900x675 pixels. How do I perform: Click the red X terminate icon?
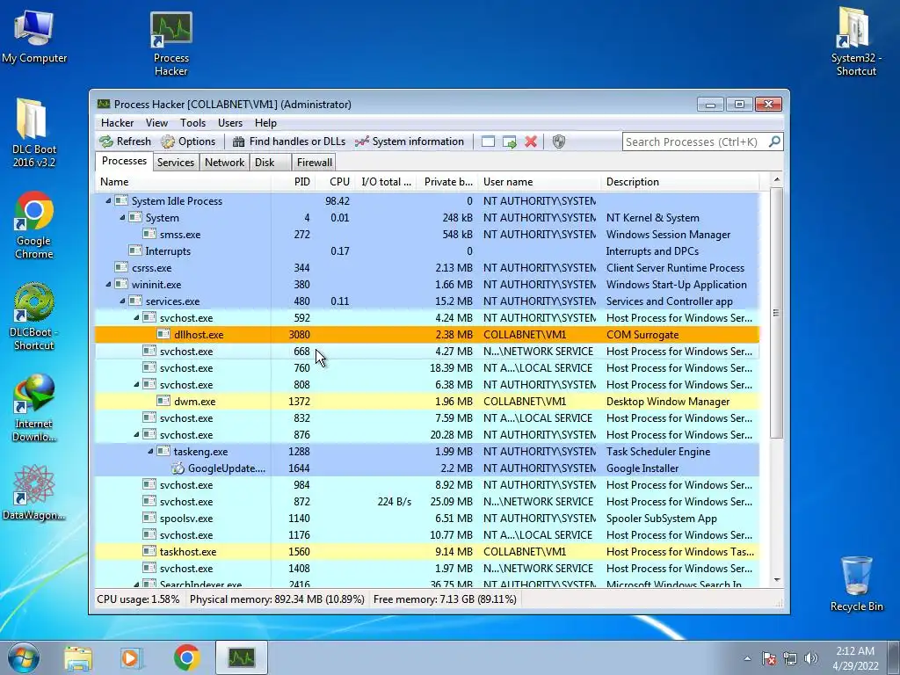pyautogui.click(x=531, y=142)
